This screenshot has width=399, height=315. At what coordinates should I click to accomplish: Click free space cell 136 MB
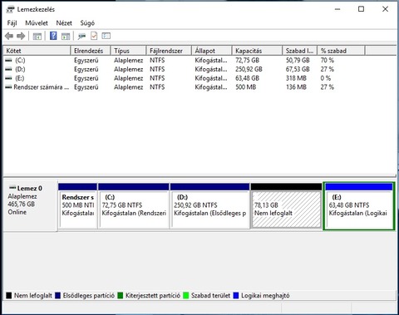(x=296, y=87)
